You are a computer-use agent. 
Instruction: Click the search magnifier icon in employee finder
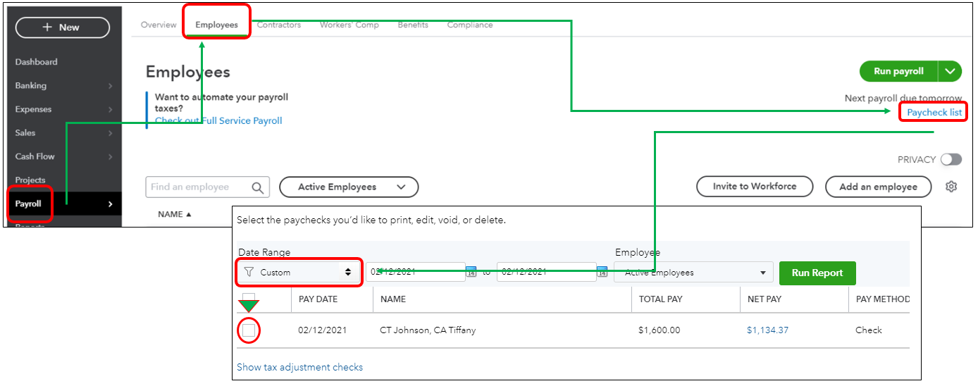258,187
